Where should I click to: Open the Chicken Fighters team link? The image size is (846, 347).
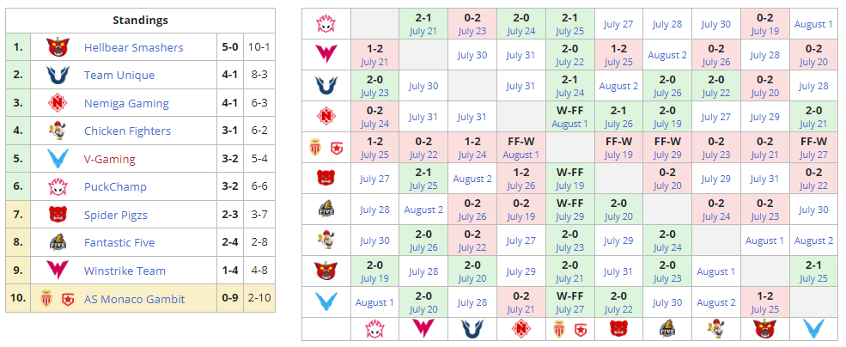coord(127,131)
